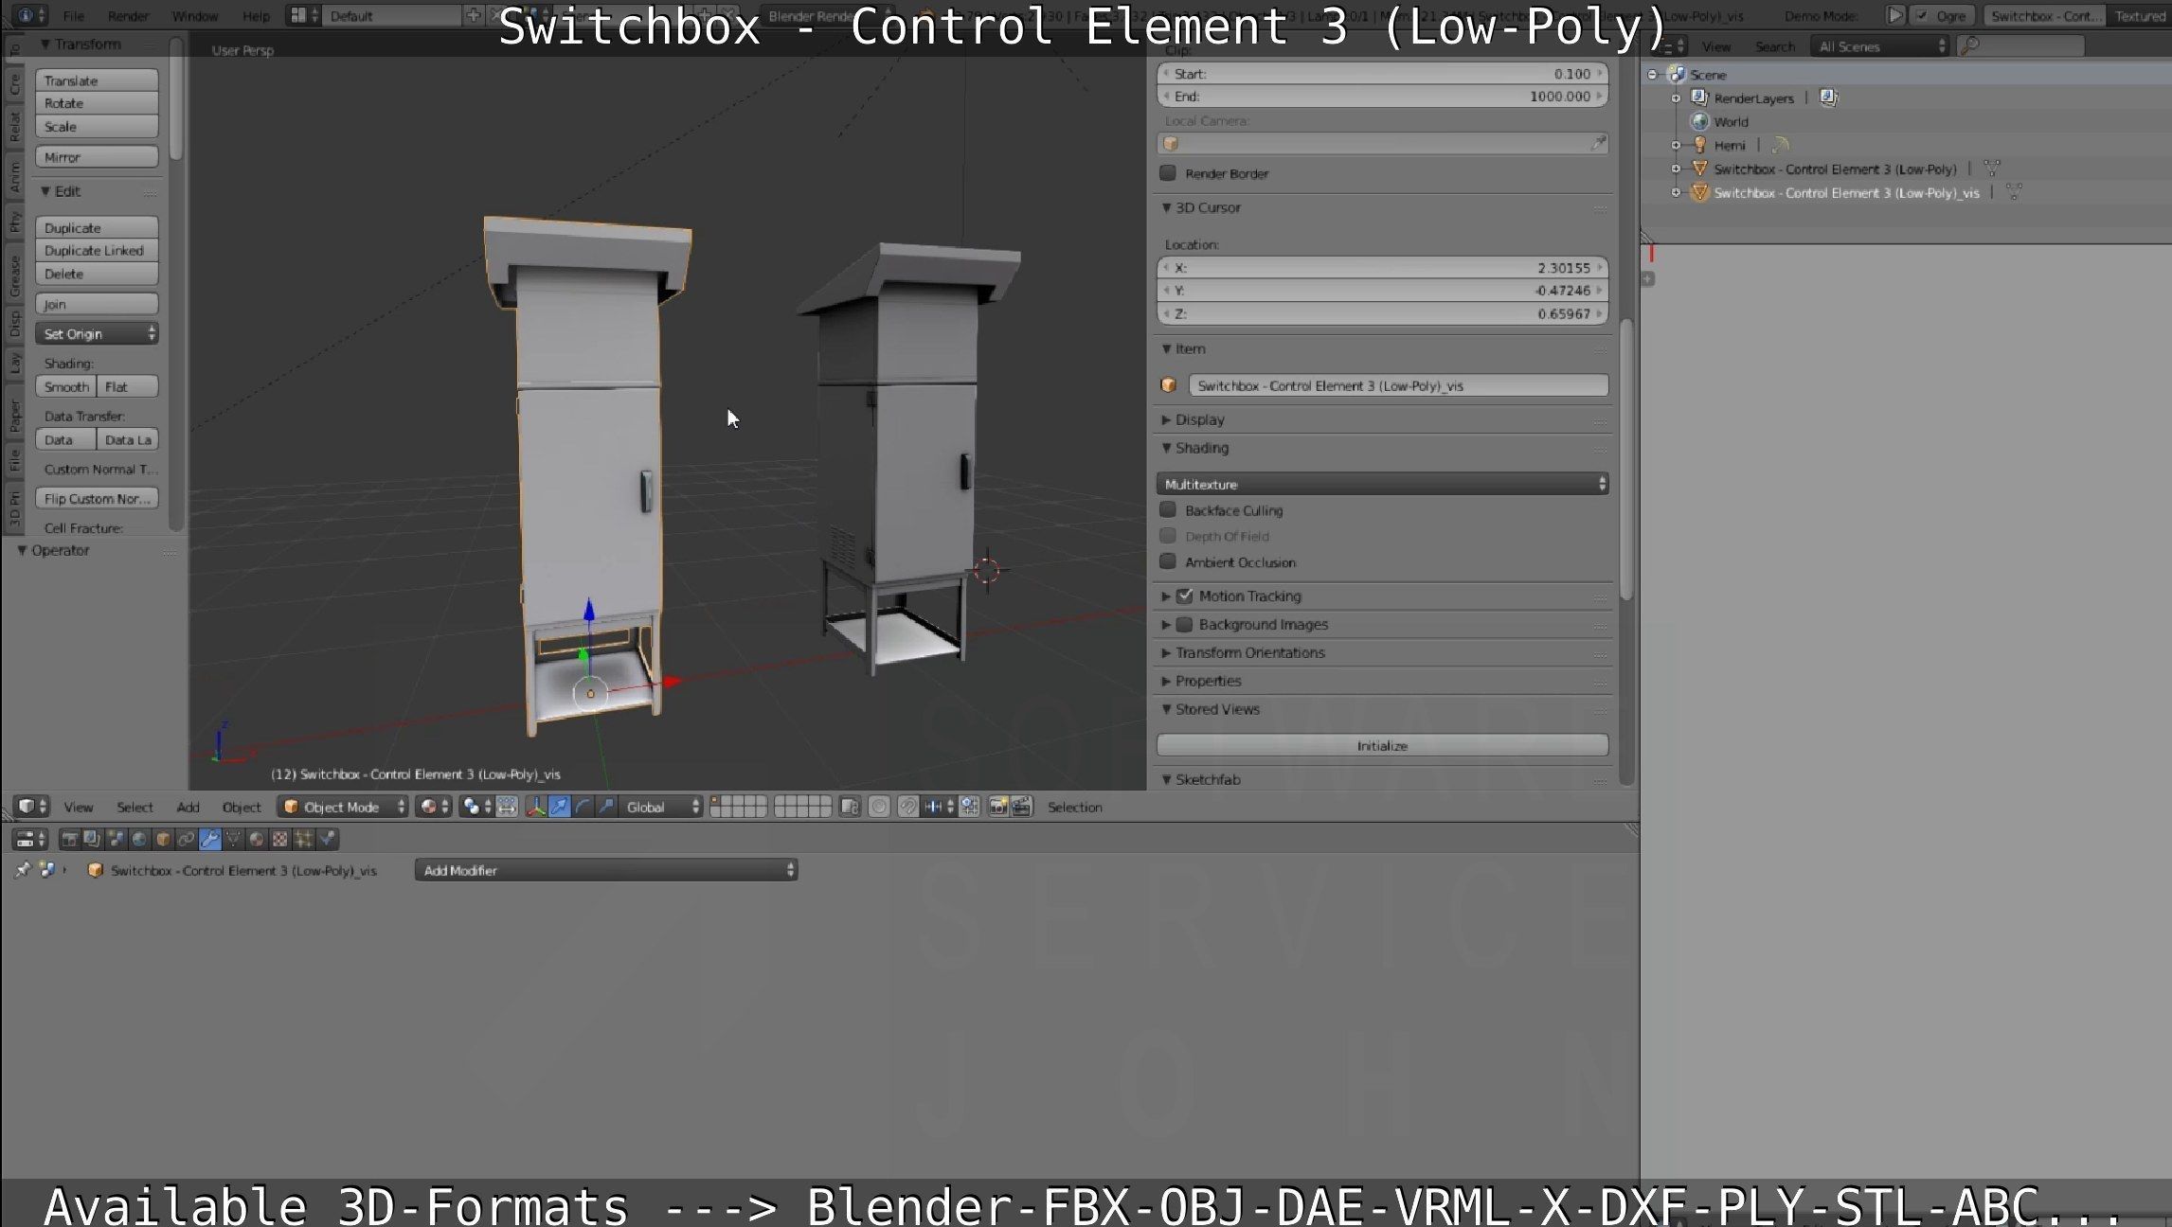2172x1227 pixels.
Task: Click the OpenGL render animation clapper icon
Action: click(1021, 807)
